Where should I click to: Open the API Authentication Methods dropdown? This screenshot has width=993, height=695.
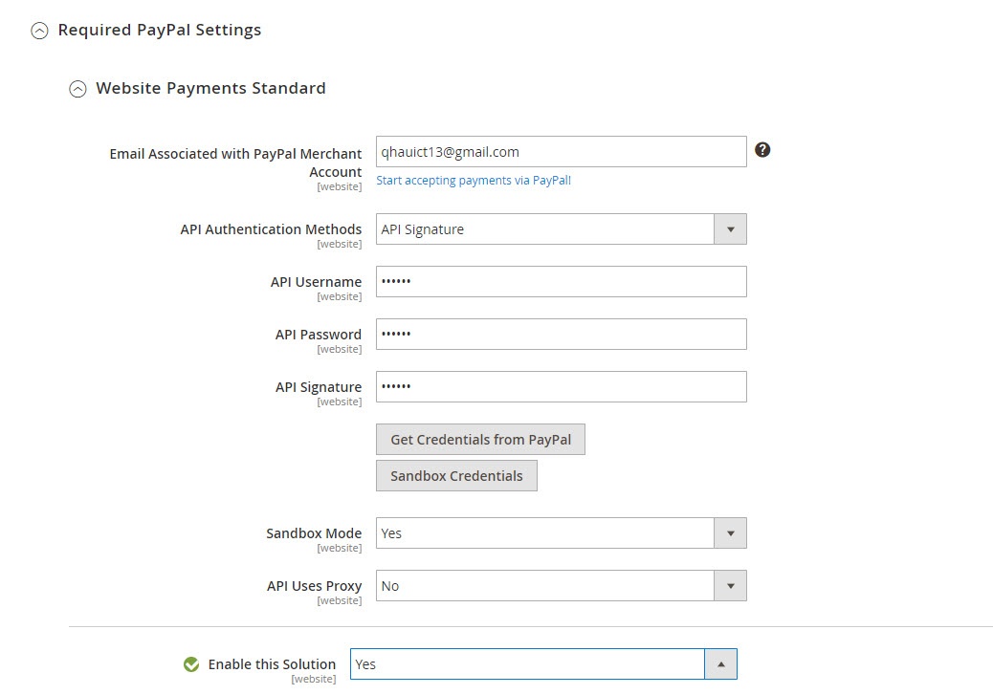coord(561,229)
